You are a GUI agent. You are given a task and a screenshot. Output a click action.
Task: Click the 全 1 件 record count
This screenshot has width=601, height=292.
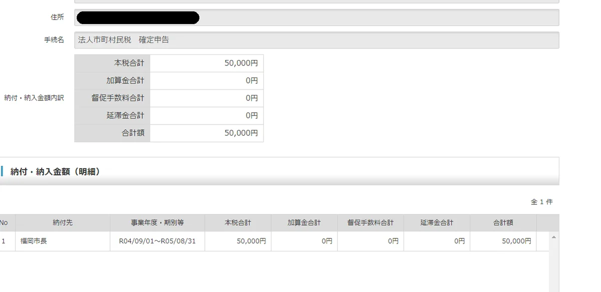click(542, 202)
